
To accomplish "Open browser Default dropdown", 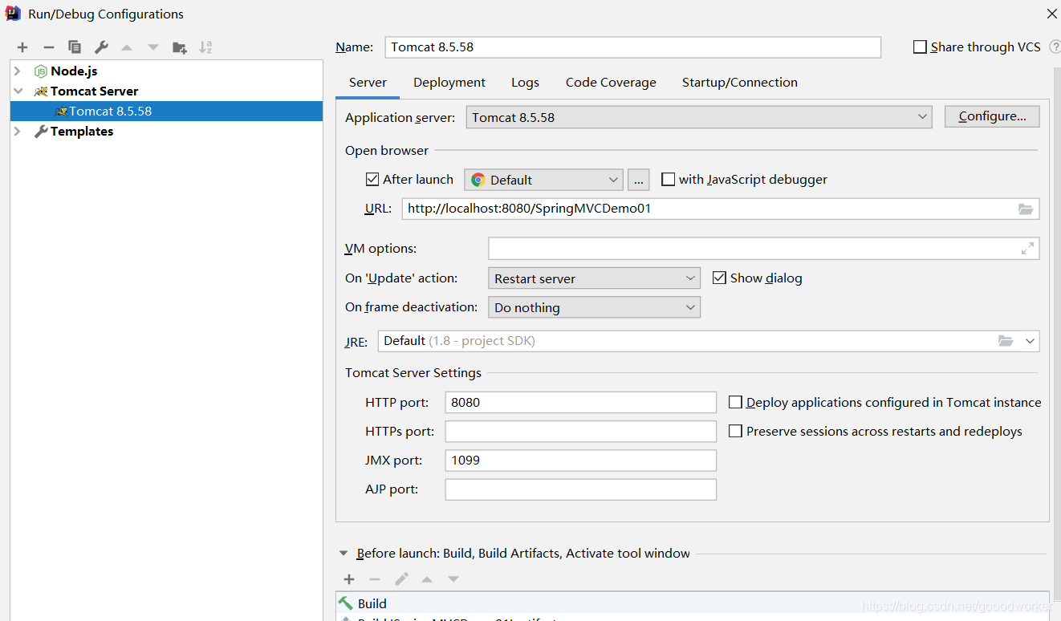I will point(544,180).
